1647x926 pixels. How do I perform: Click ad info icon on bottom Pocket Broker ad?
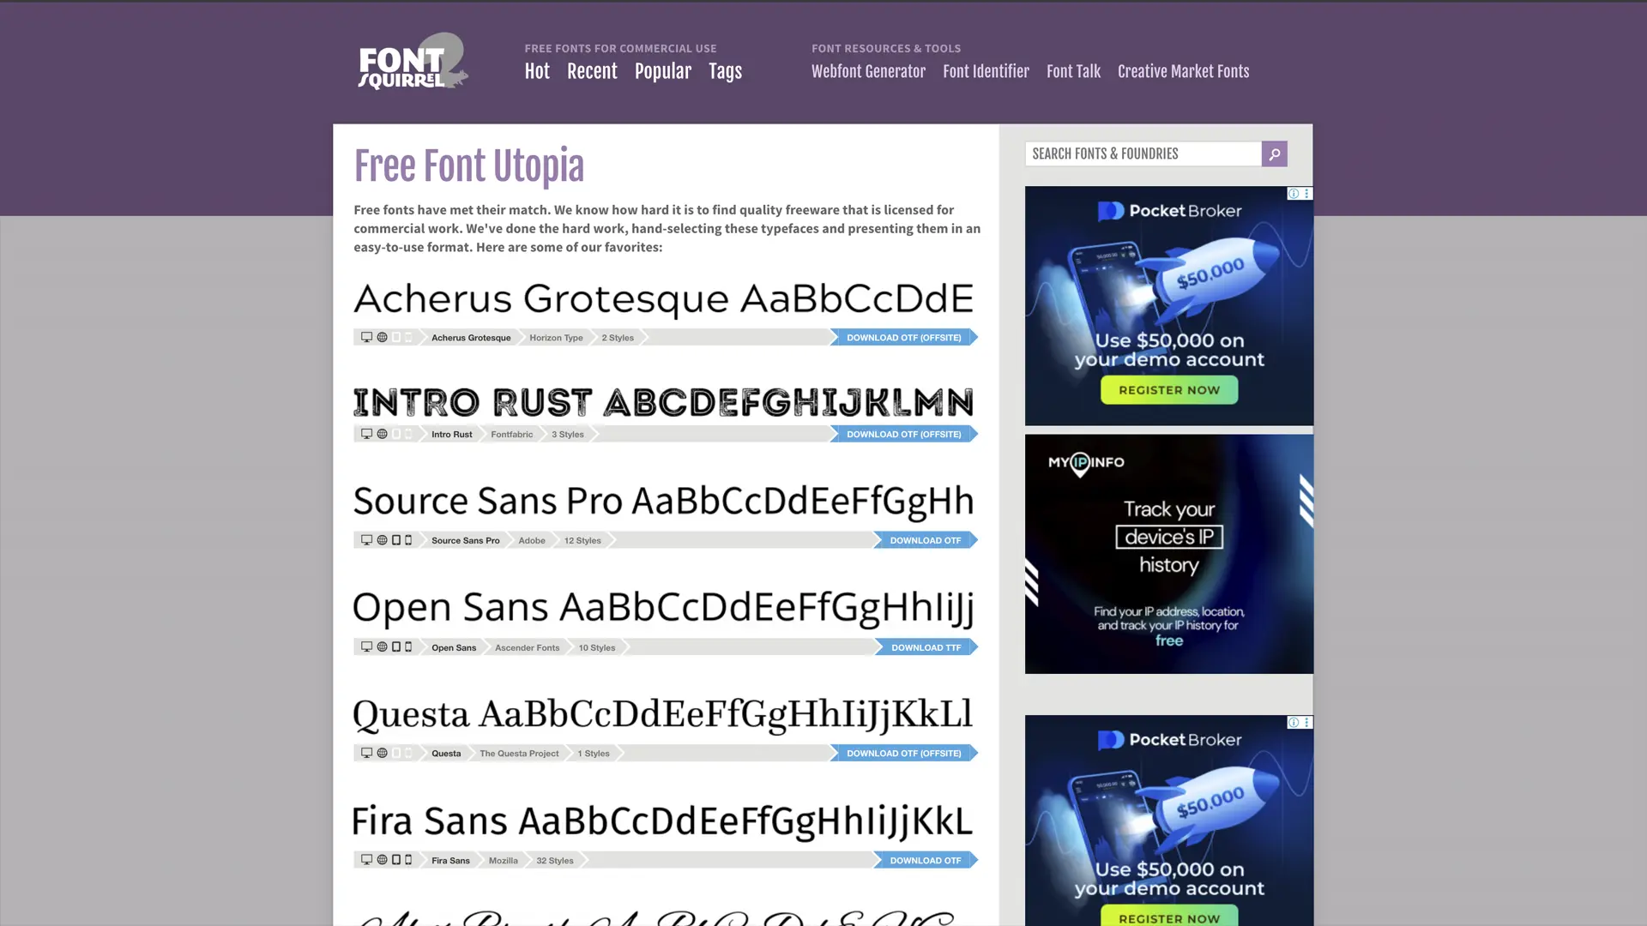(1294, 723)
